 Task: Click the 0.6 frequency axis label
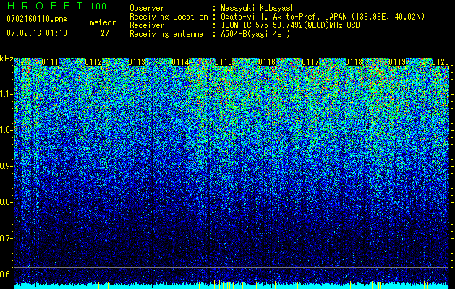click(6, 275)
